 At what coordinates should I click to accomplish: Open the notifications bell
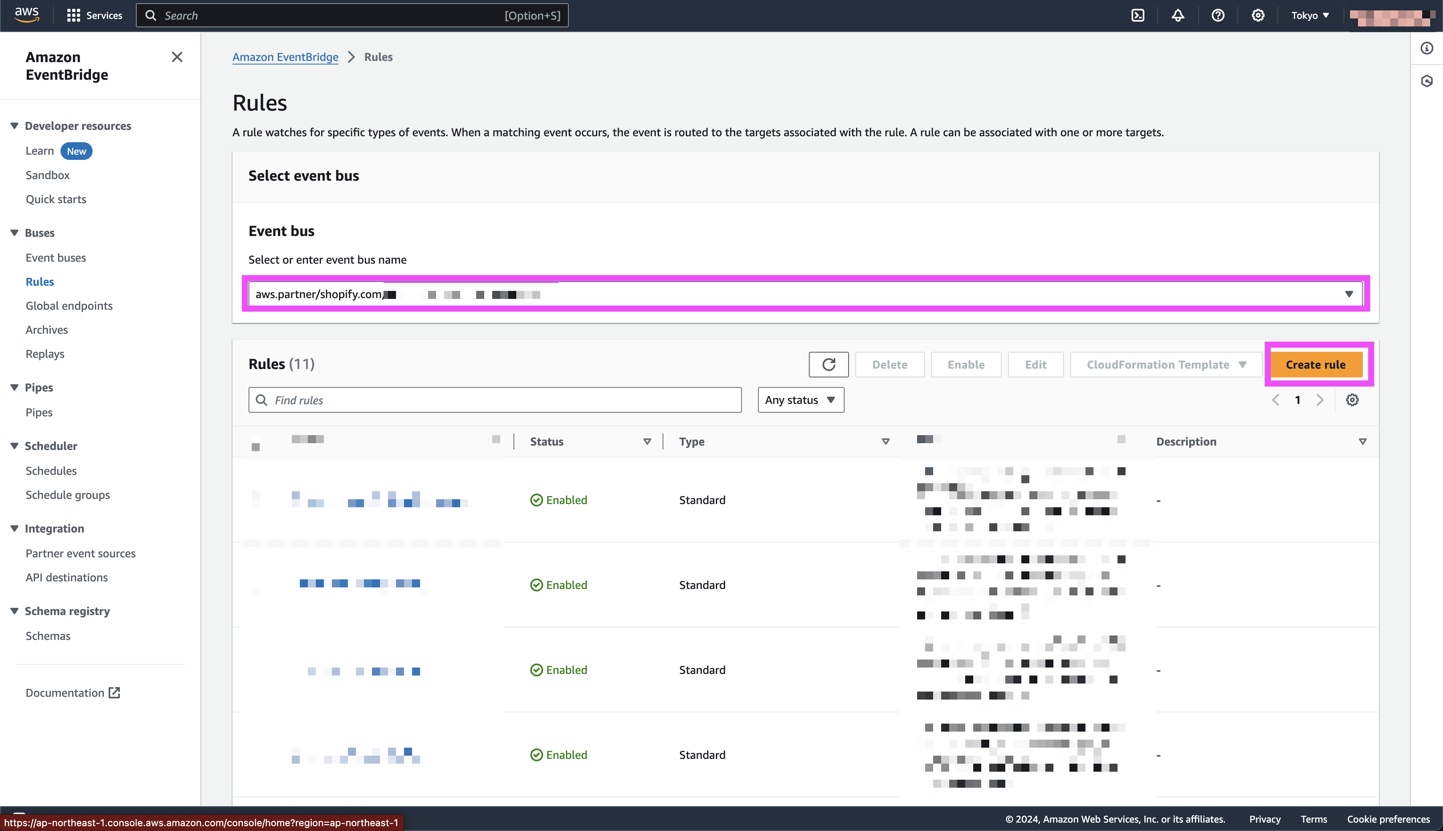pyautogui.click(x=1178, y=15)
